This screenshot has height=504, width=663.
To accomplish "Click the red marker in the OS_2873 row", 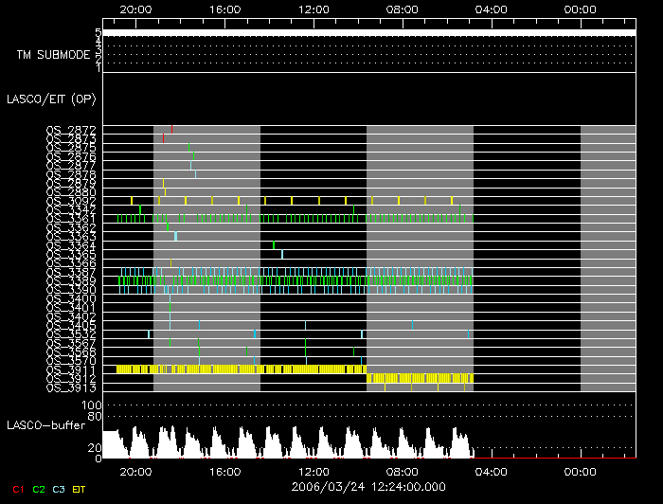I will (x=163, y=138).
